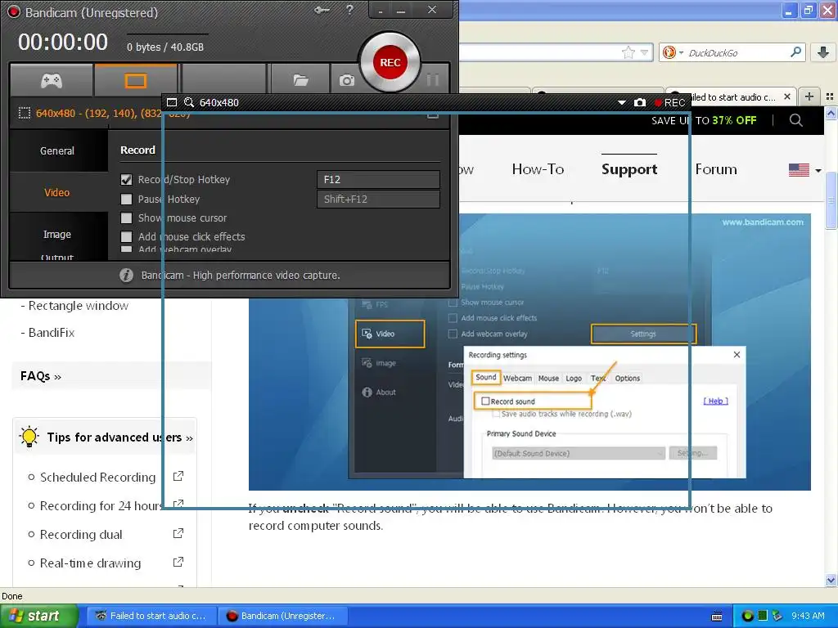Click the camera screenshot icon in Bandicam toolbar

coord(346,81)
